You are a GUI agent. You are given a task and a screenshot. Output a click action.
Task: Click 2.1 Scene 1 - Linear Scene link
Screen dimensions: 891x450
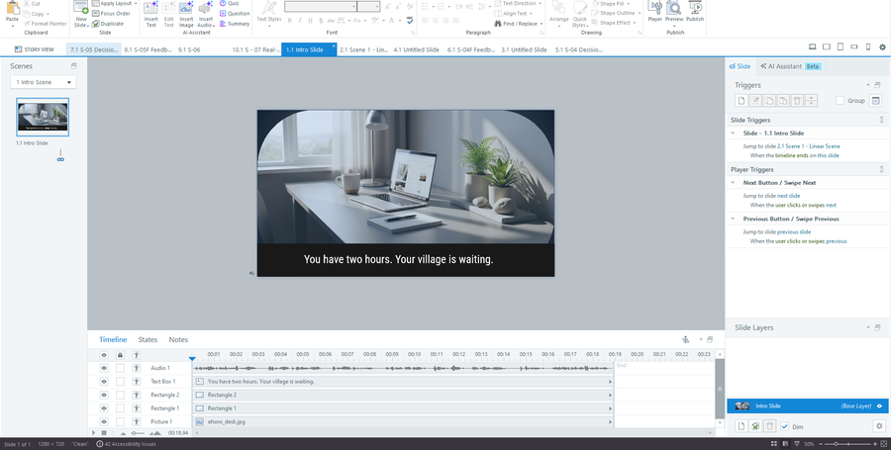coord(808,145)
